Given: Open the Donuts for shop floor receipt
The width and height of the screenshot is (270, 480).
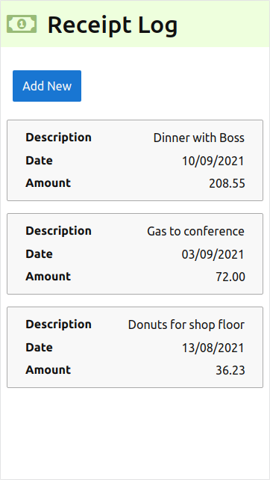Looking at the screenshot, I should [135, 347].
